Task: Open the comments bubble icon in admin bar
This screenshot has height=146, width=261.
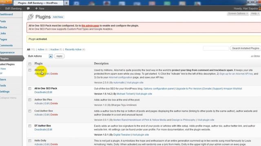Action: (x=28, y=9)
